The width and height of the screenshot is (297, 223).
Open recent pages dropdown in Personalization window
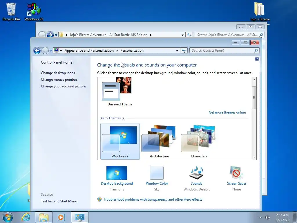[x=51, y=51]
